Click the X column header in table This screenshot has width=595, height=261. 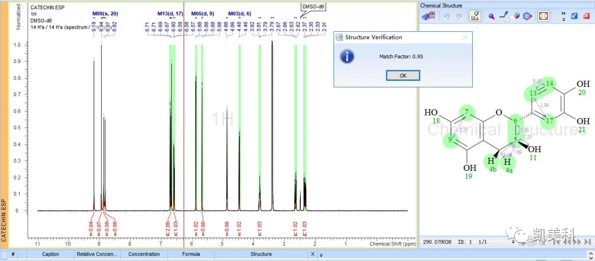(x=313, y=254)
